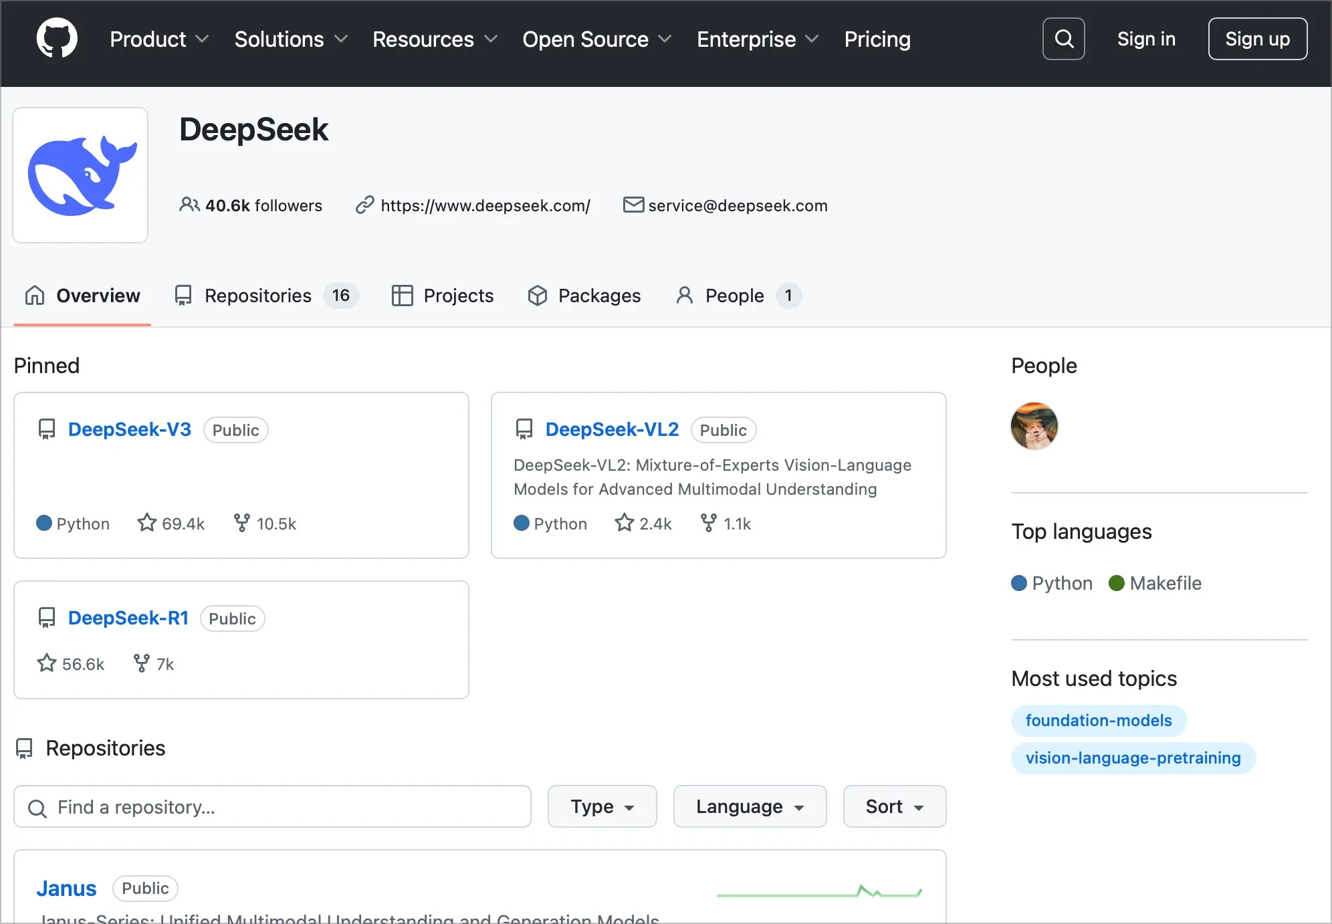Switch to the Projects tab
Screen dimensions: 1332x924
pyautogui.click(x=443, y=295)
